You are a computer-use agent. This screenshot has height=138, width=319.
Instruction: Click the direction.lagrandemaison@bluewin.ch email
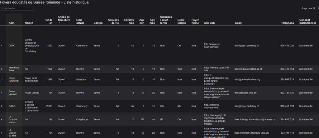pos(255,119)
